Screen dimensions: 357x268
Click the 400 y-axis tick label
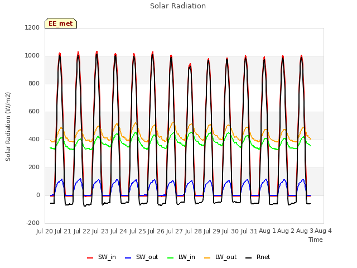(x=34, y=139)
